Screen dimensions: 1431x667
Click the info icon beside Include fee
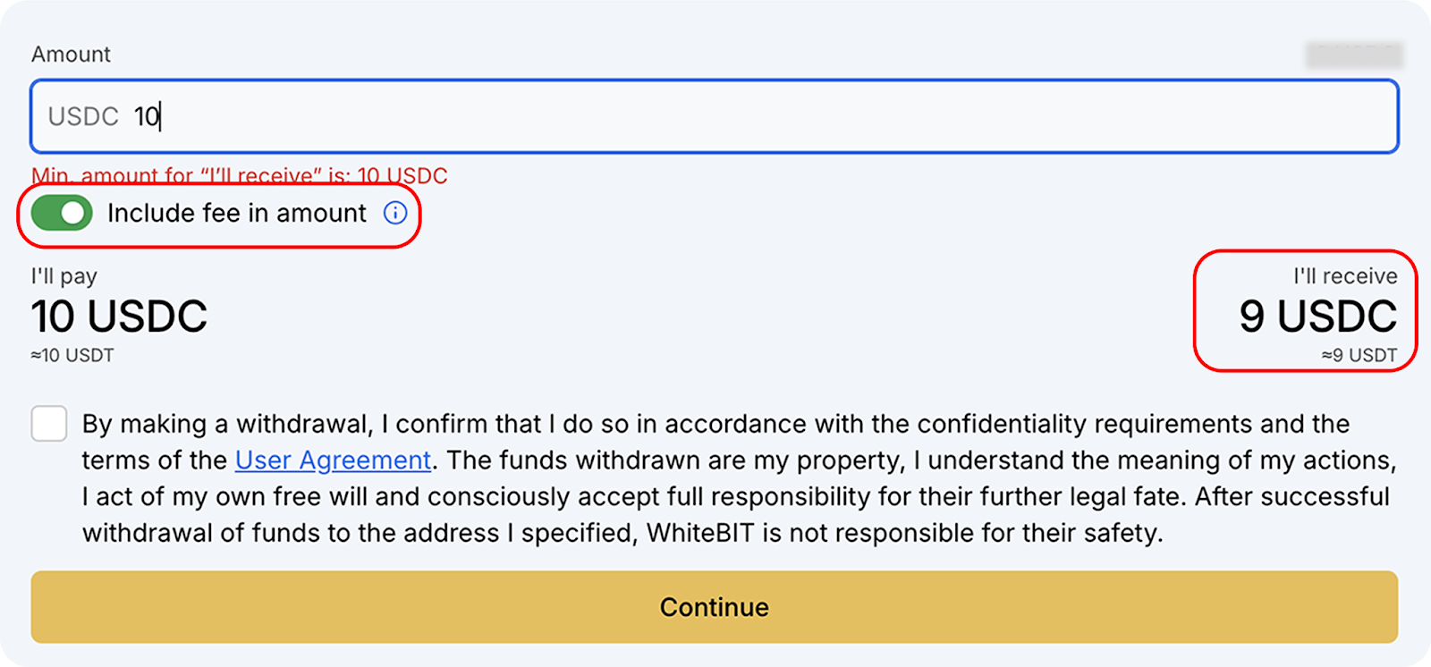[x=395, y=213]
